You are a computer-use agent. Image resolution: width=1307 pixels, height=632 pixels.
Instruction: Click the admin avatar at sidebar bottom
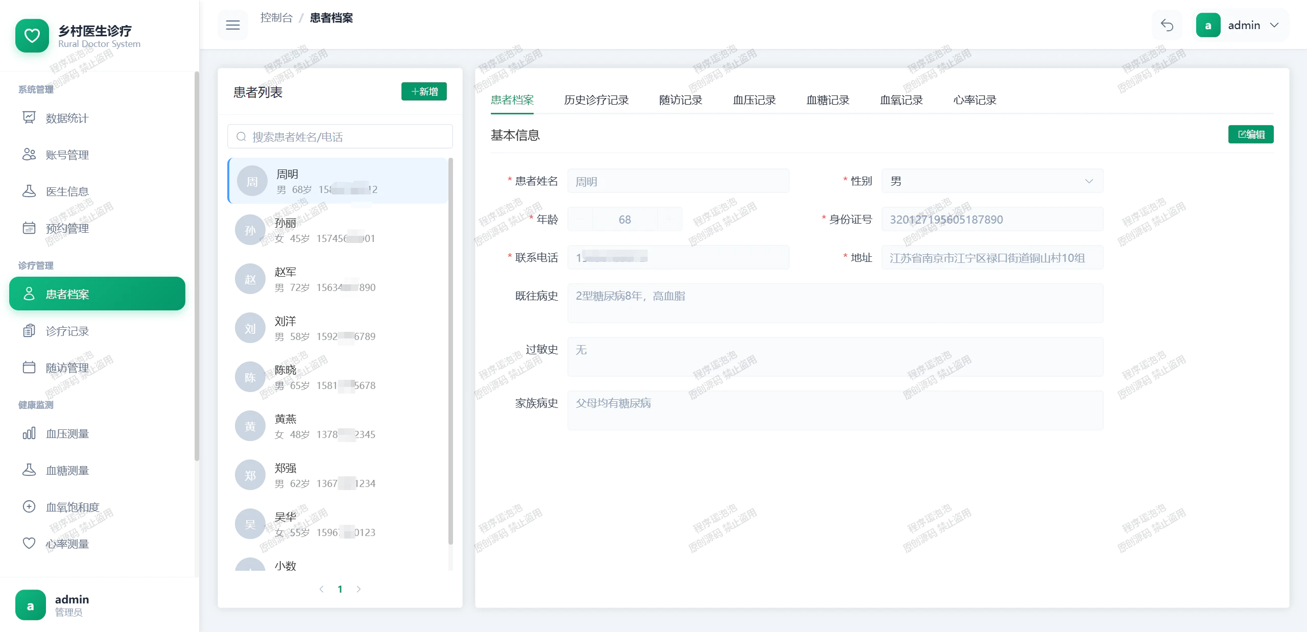click(x=31, y=605)
